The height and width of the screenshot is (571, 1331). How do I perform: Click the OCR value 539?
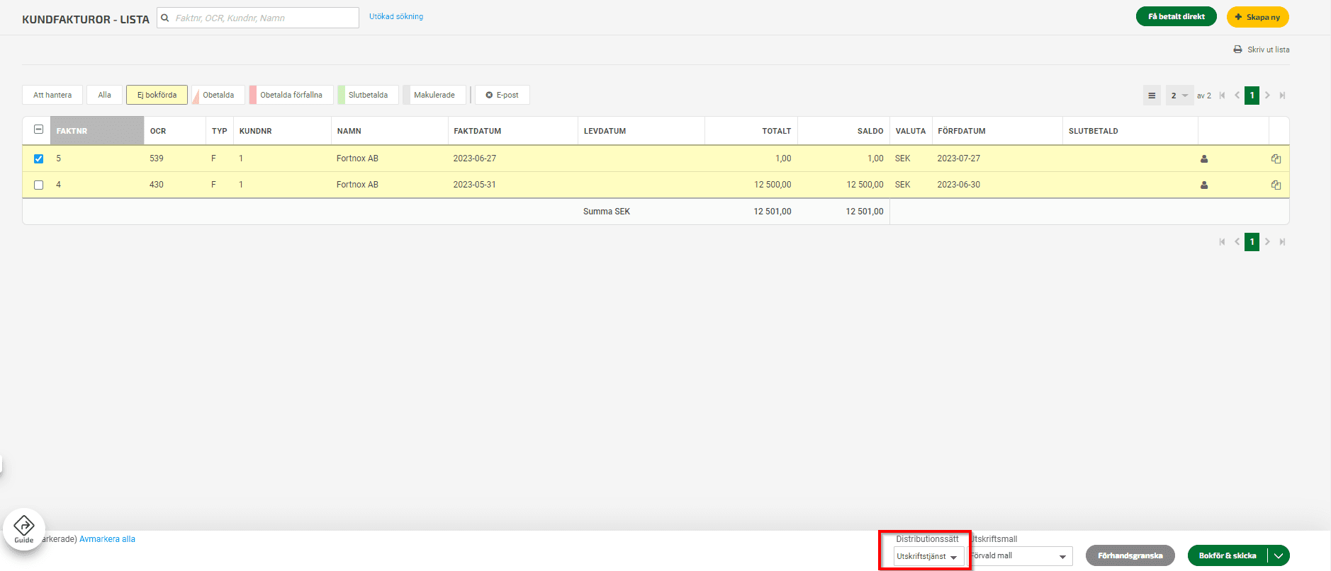(x=157, y=158)
